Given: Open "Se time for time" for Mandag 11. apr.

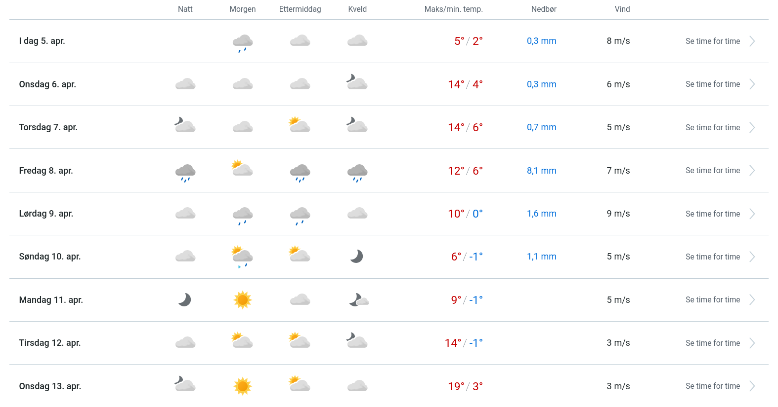Looking at the screenshot, I should (712, 300).
